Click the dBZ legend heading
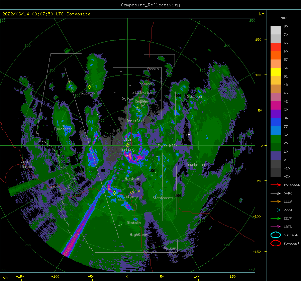The width and height of the screenshot is (301, 281). 284,18
